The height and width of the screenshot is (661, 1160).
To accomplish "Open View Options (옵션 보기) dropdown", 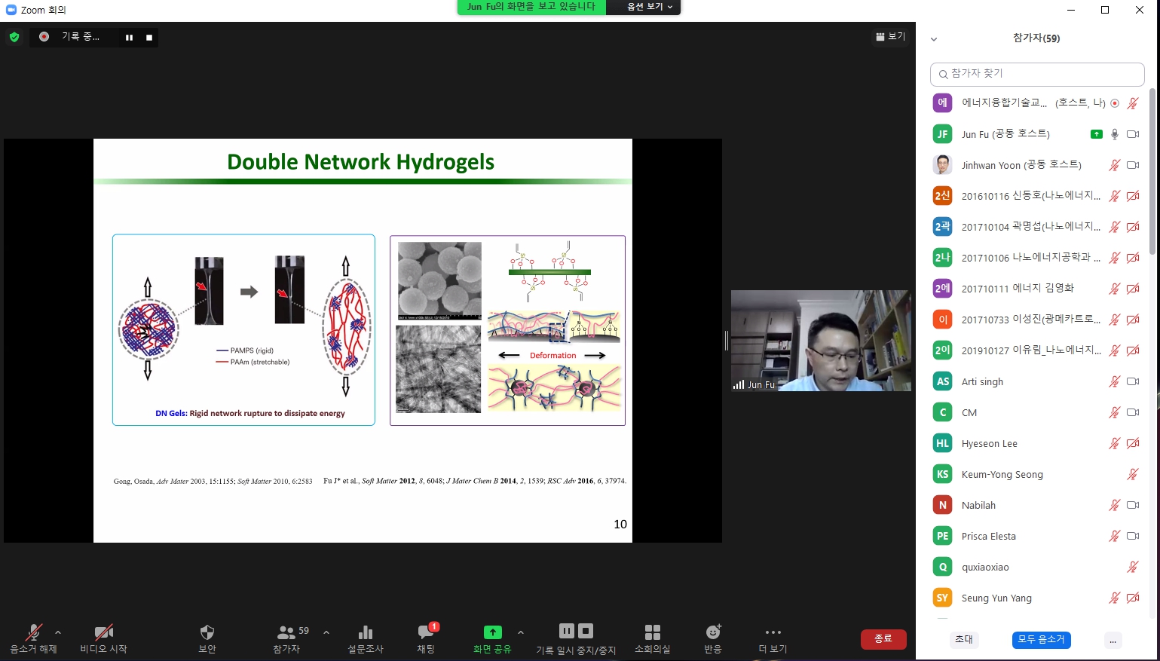I will coord(649,7).
